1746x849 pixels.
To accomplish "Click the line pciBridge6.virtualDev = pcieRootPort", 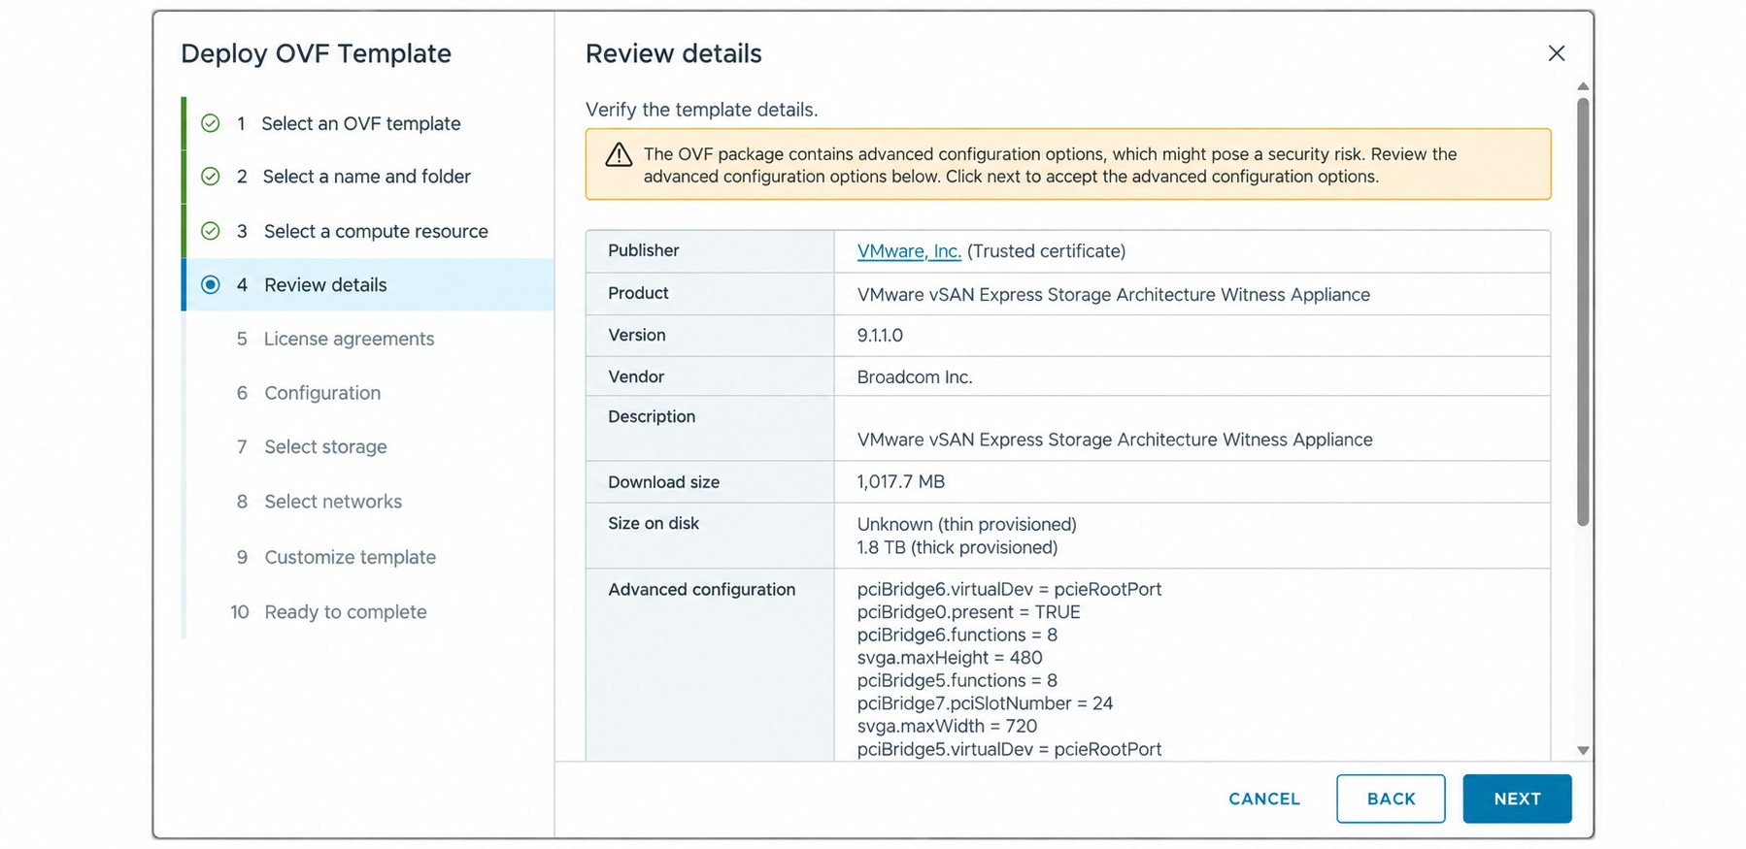I will (x=1009, y=590).
